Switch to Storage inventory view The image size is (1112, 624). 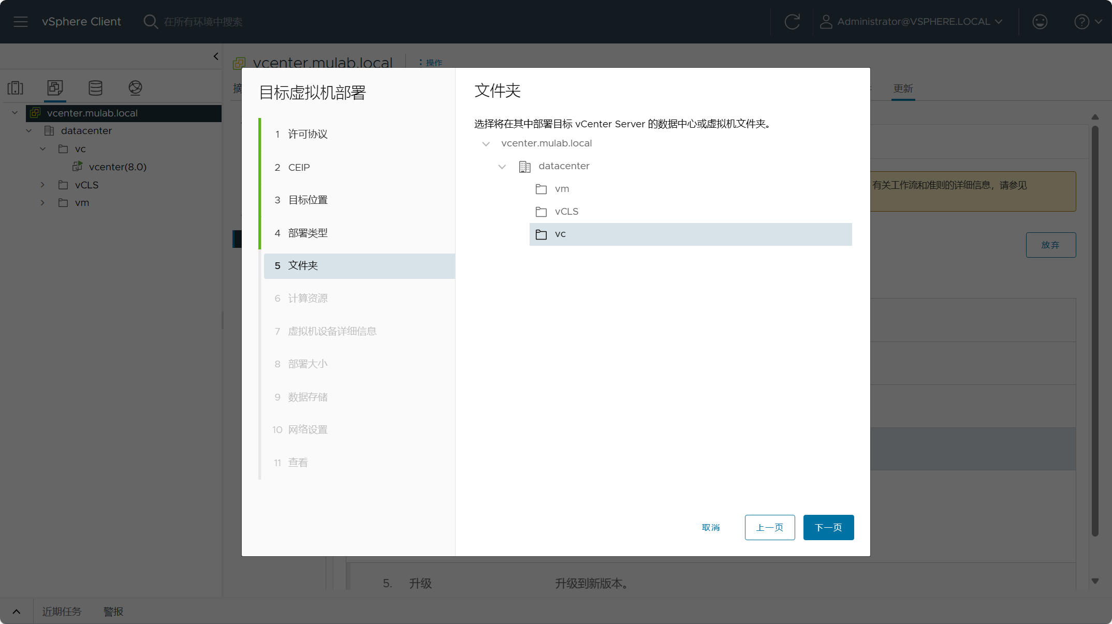[x=95, y=88]
